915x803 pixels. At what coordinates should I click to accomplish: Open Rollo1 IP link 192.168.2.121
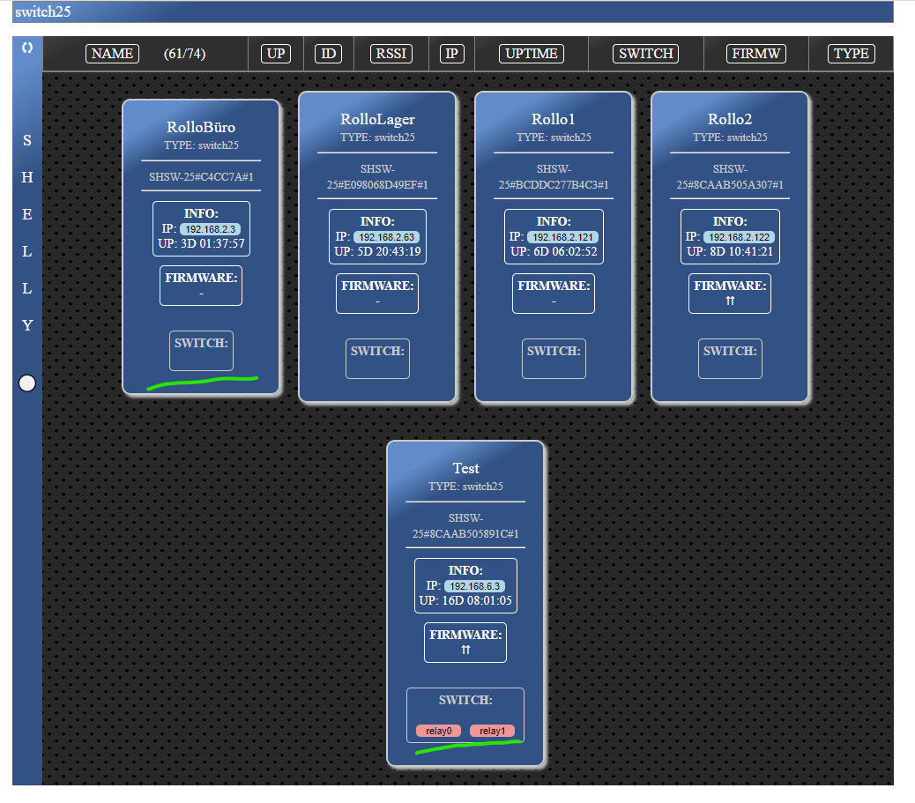(x=562, y=237)
